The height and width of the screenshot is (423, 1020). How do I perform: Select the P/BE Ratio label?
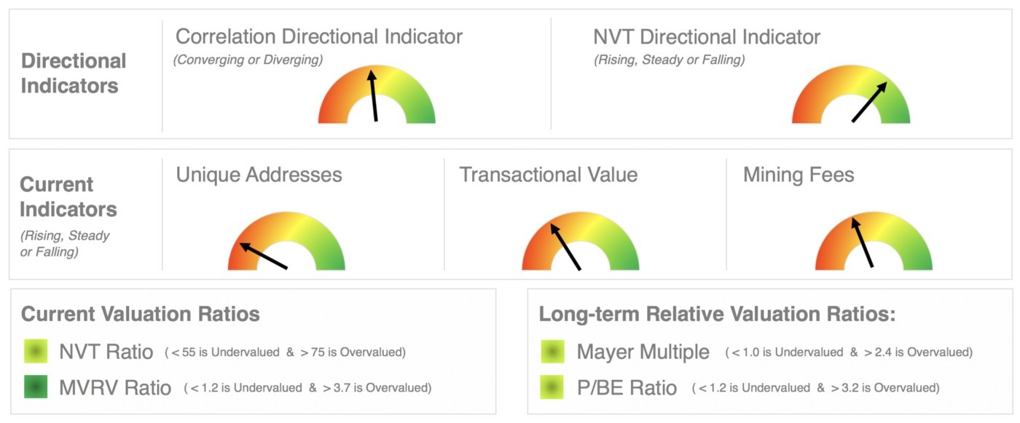pyautogui.click(x=627, y=388)
